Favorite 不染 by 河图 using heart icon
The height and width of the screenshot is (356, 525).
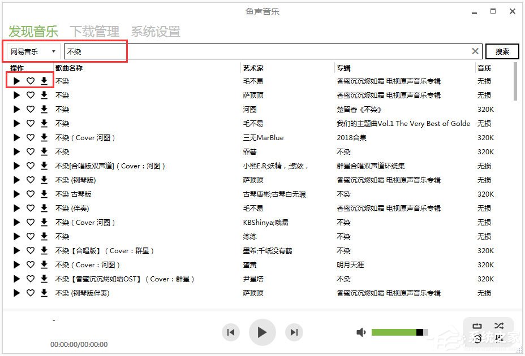(31, 109)
